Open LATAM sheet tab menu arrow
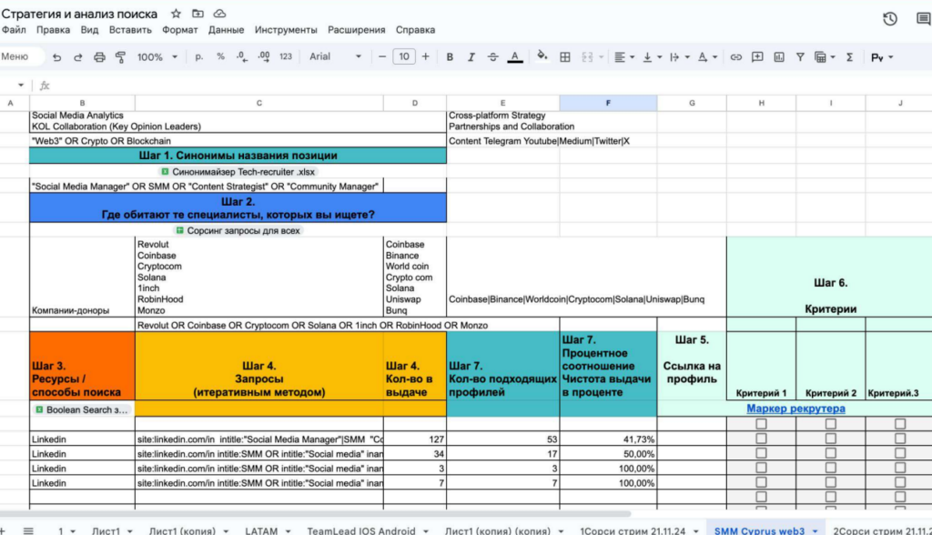The height and width of the screenshot is (535, 932). 288,530
